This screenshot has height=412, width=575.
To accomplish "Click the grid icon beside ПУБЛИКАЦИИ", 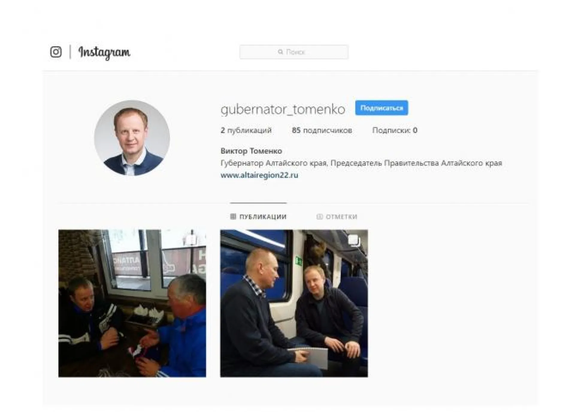I will pyautogui.click(x=233, y=216).
